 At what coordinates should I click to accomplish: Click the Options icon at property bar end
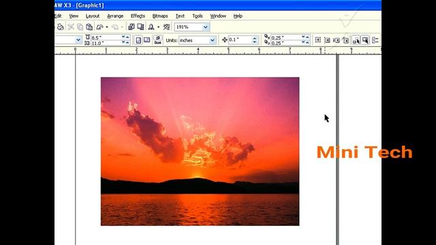tap(375, 40)
